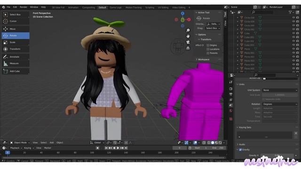
Task: Collapse the Keying Sets panel
Action: tap(245, 127)
